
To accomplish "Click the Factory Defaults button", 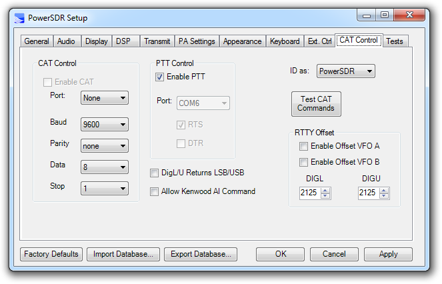I will [51, 254].
